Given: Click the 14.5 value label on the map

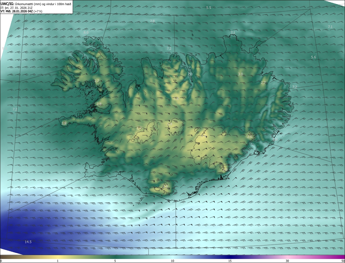Looking at the screenshot, I should [x=28, y=242].
